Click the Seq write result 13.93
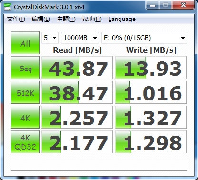 coord(151,68)
